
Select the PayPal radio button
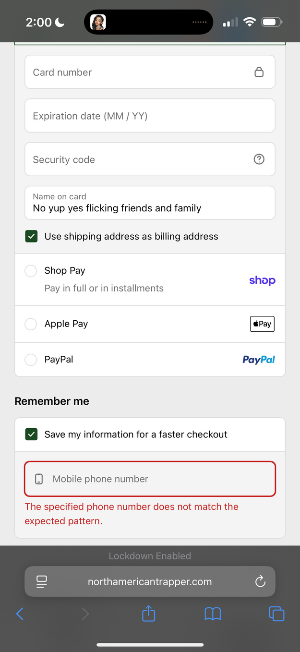tap(31, 360)
